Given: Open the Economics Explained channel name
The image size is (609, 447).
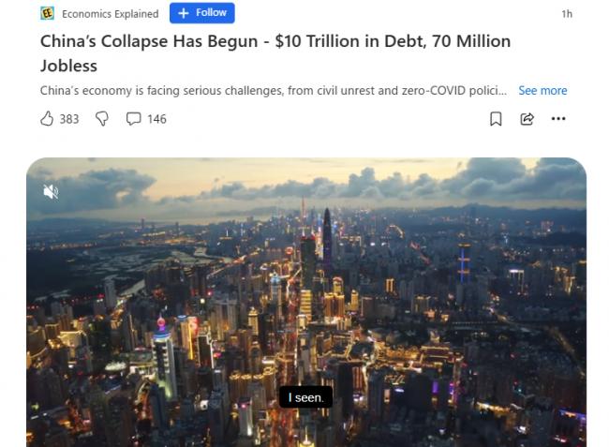Looking at the screenshot, I should [x=110, y=14].
